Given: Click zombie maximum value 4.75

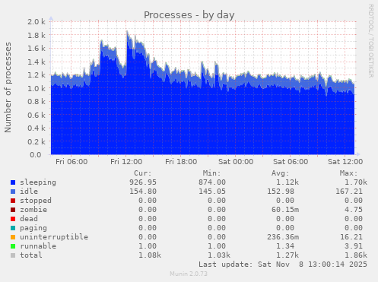Looking at the screenshot, I should (x=354, y=210).
